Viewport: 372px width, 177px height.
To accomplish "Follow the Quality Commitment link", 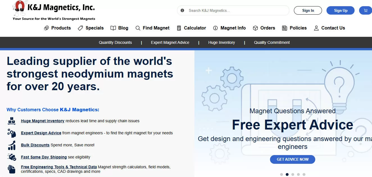I will pos(272,42).
